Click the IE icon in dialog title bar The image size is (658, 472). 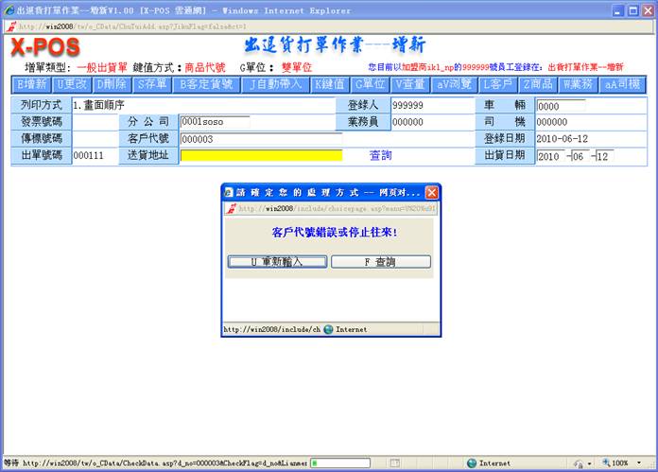click(228, 192)
